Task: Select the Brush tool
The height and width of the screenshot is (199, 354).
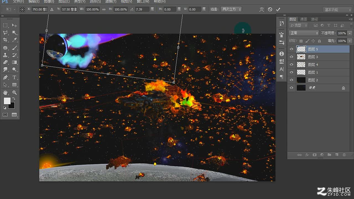Action: pos(14,48)
